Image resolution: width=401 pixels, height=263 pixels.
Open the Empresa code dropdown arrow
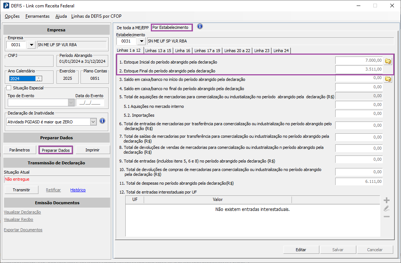pyautogui.click(x=31, y=45)
